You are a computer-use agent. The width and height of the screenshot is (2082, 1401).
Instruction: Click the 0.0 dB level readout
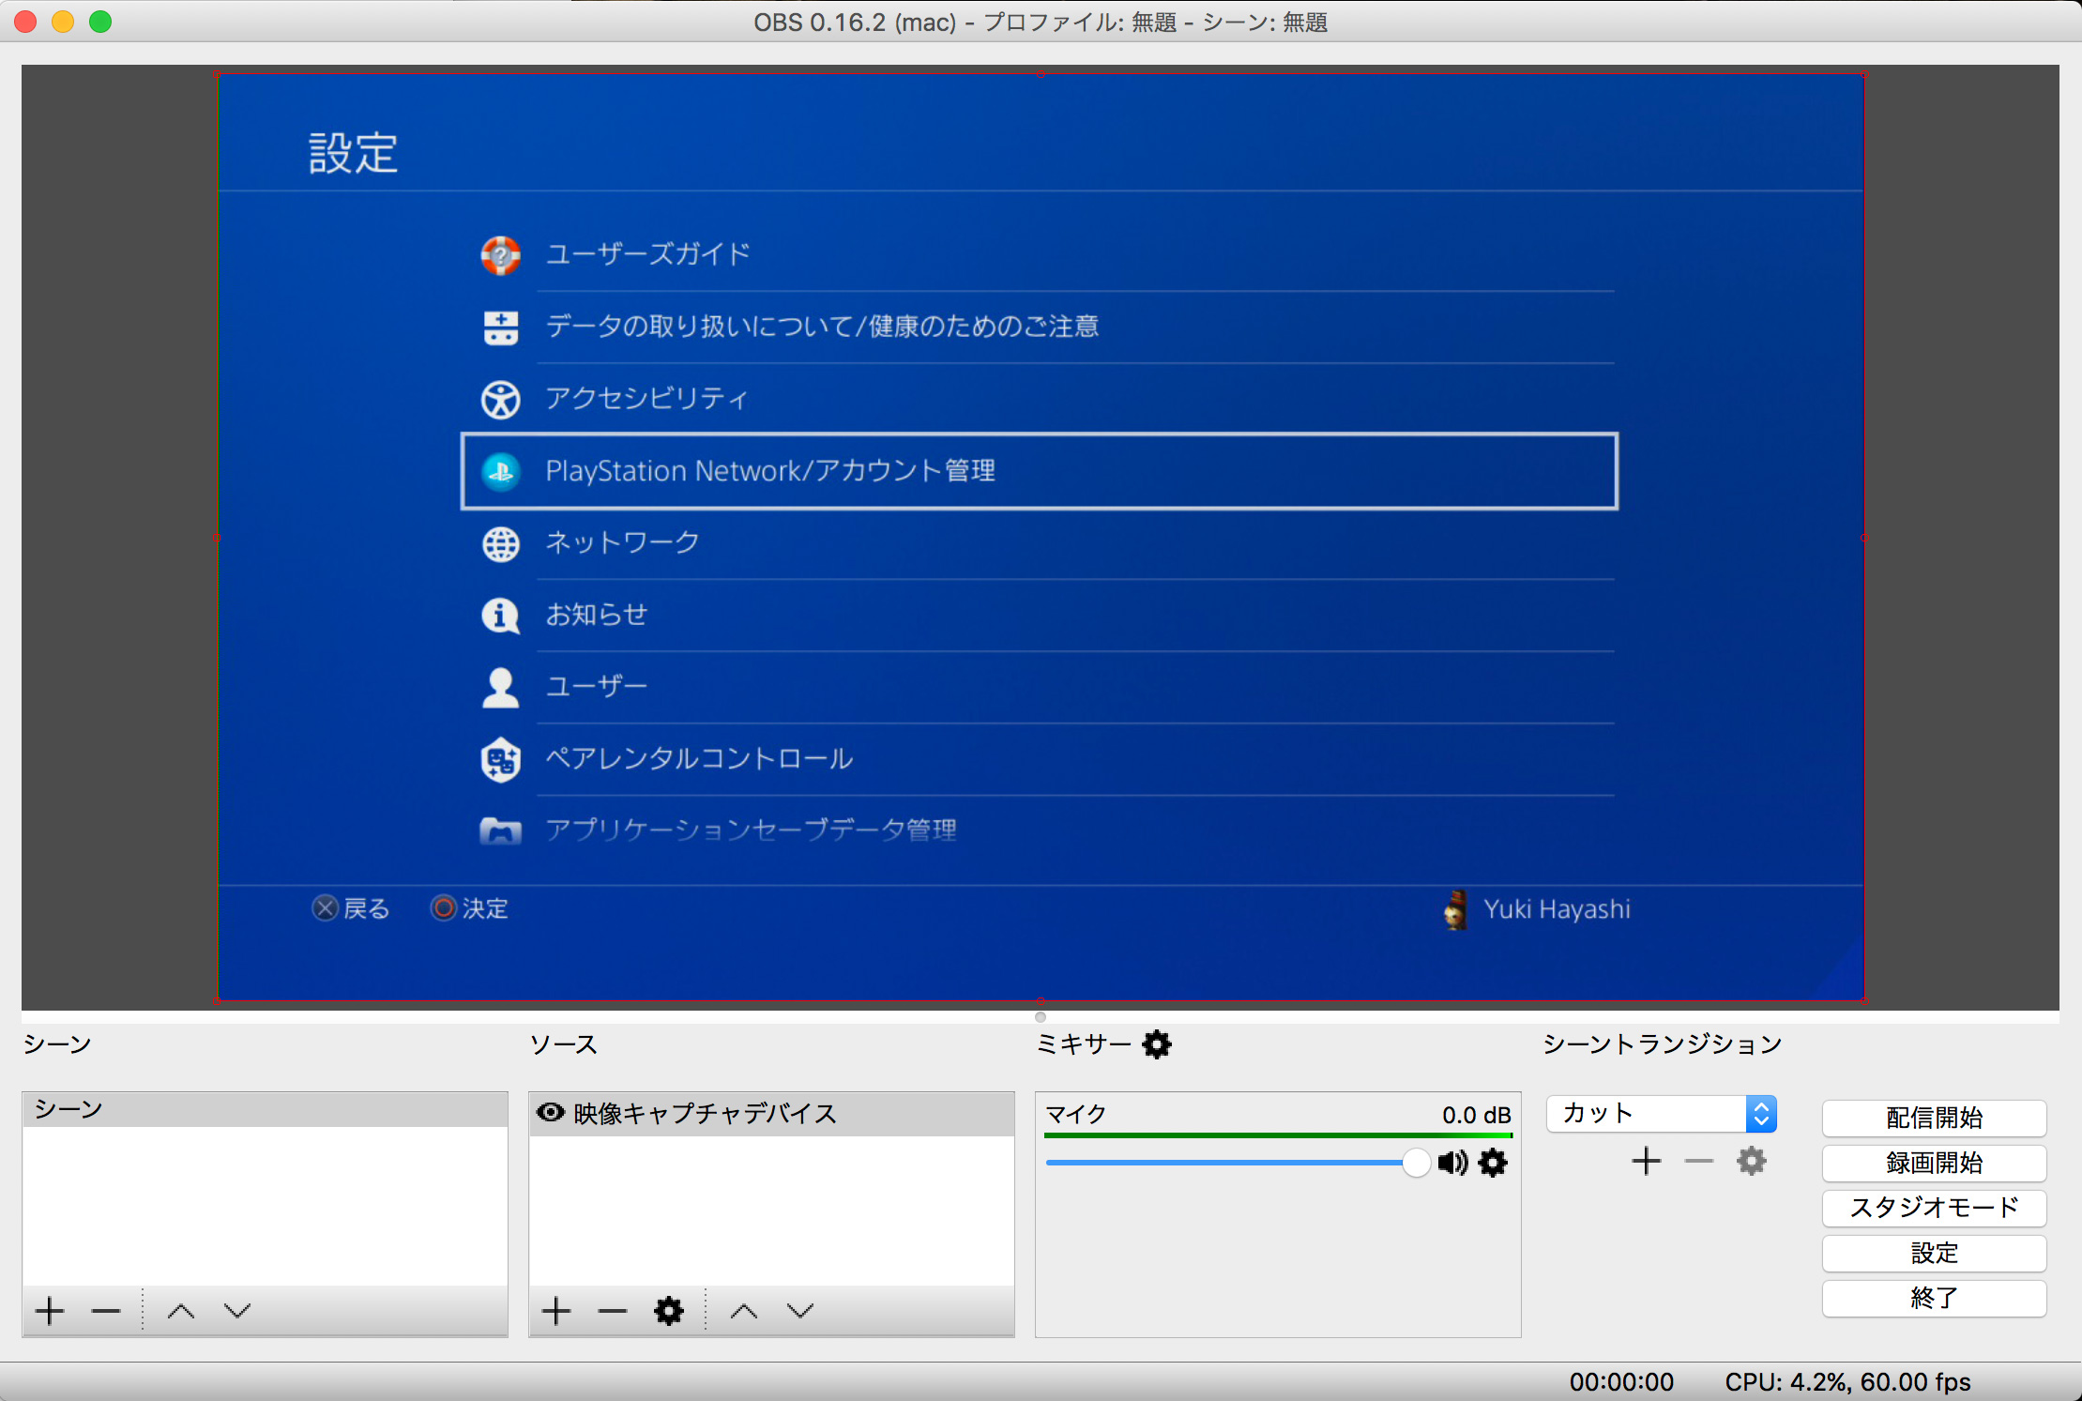(x=1476, y=1115)
